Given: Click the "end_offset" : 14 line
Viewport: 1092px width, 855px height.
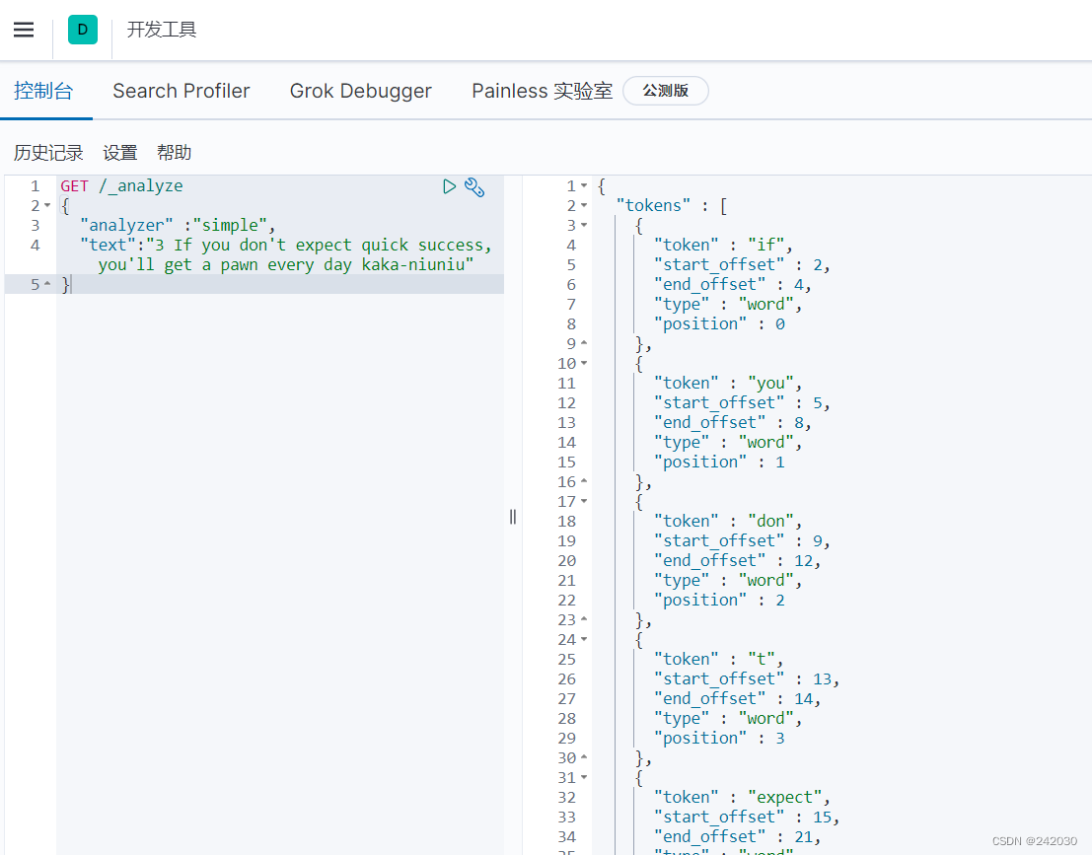Looking at the screenshot, I should [738, 698].
